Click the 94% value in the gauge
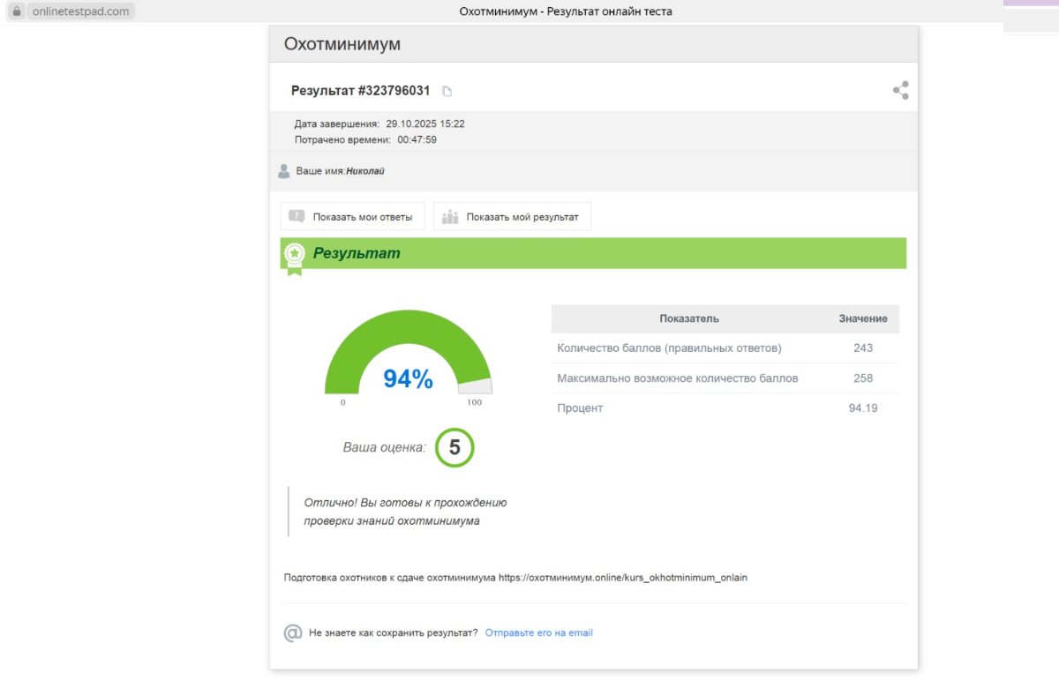This screenshot has width=1059, height=681. [x=408, y=379]
